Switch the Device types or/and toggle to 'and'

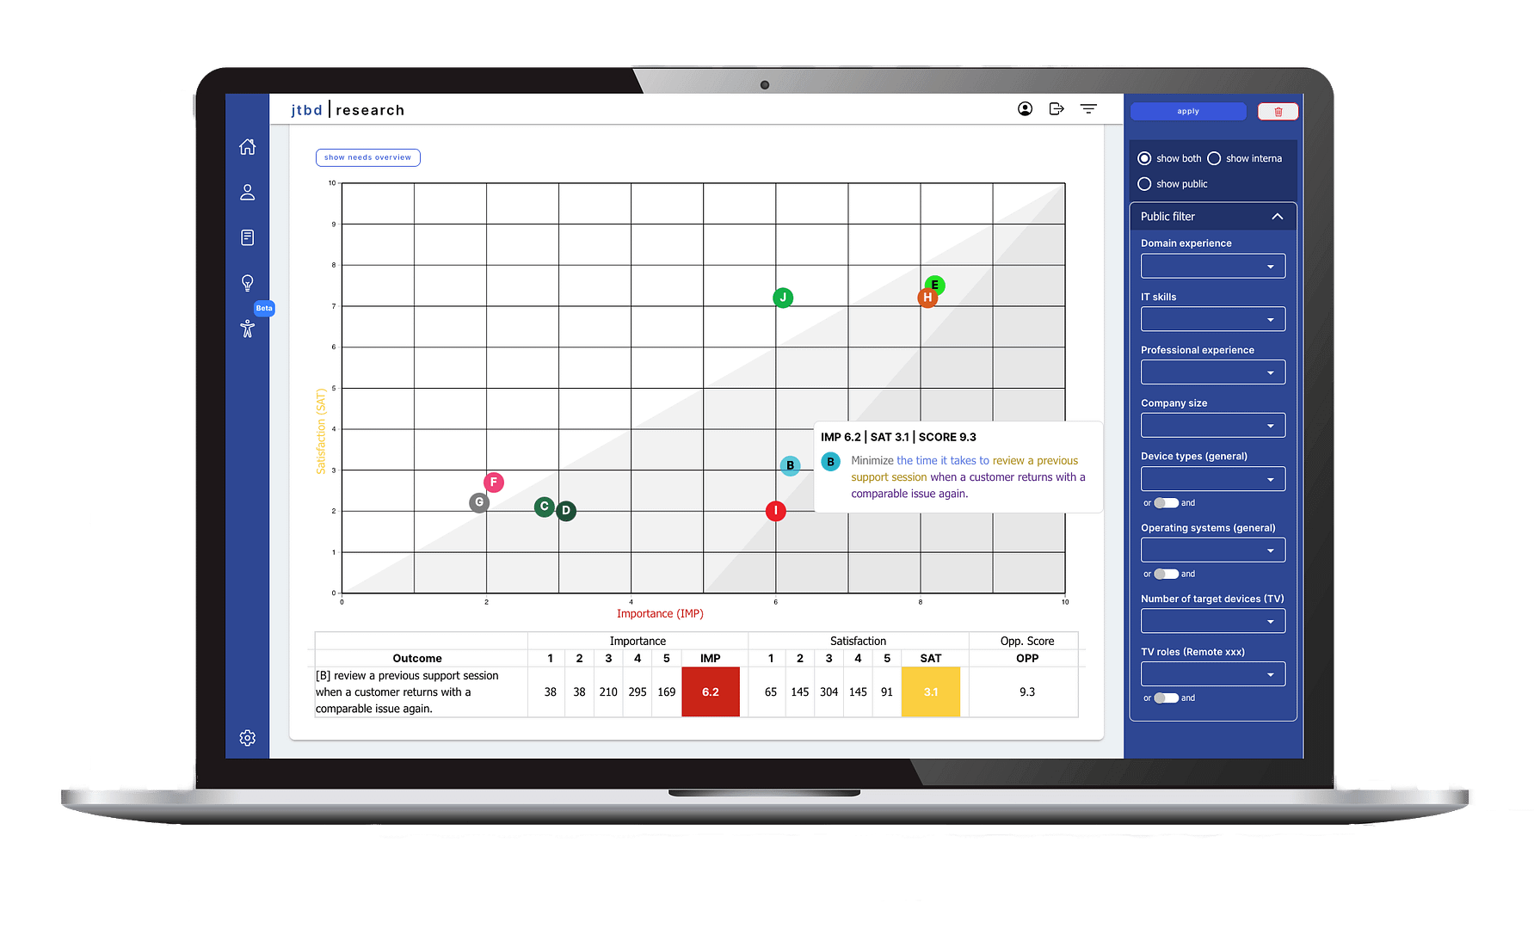(1167, 502)
